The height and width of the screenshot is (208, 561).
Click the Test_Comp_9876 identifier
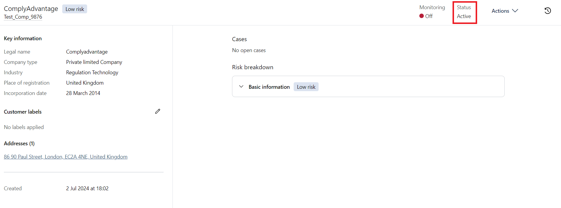coord(23,17)
